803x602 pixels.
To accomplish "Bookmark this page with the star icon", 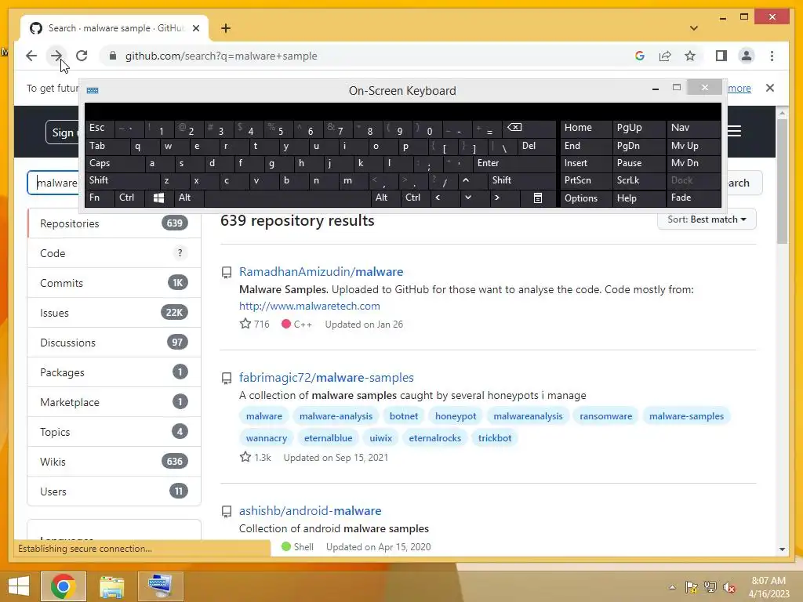I will click(690, 56).
